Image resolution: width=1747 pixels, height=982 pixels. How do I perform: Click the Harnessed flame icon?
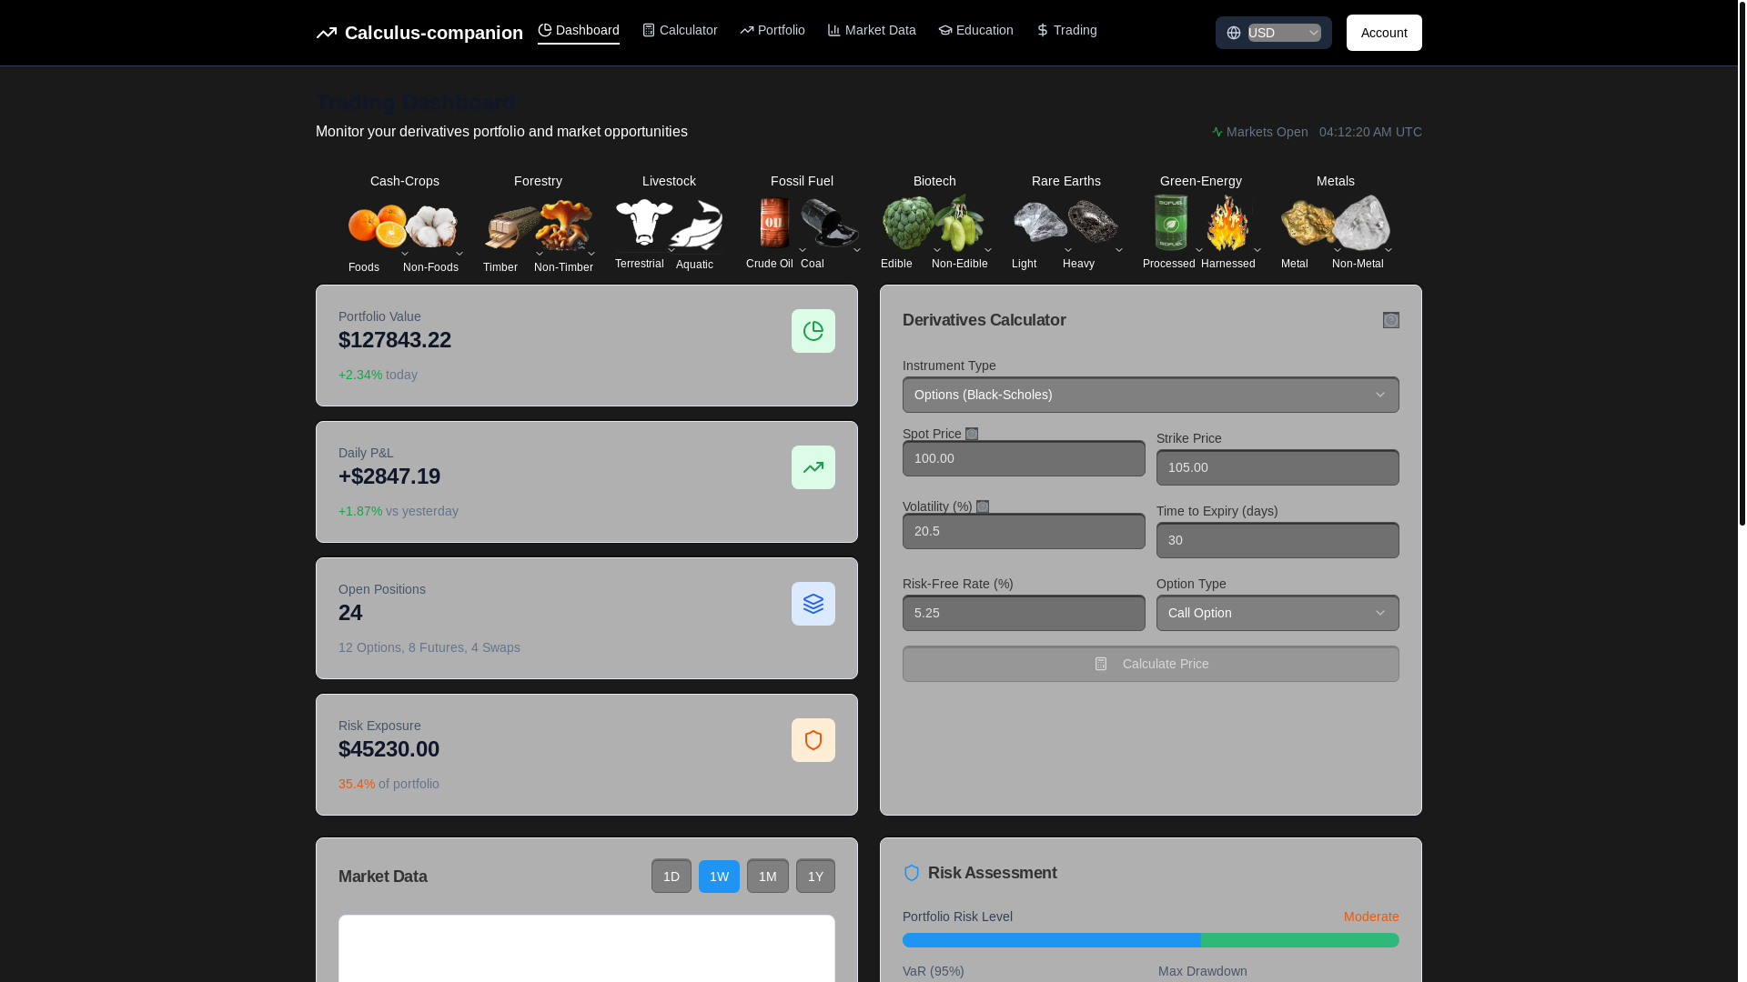(x=1228, y=222)
